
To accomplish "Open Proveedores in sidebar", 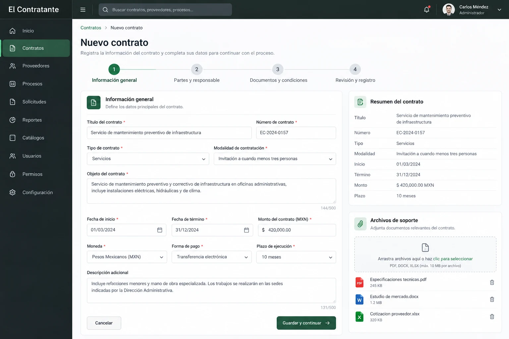I will 35,66.
